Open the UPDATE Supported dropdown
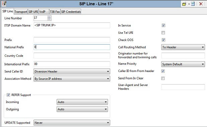This screenshot has height=127, width=207. 72,123
